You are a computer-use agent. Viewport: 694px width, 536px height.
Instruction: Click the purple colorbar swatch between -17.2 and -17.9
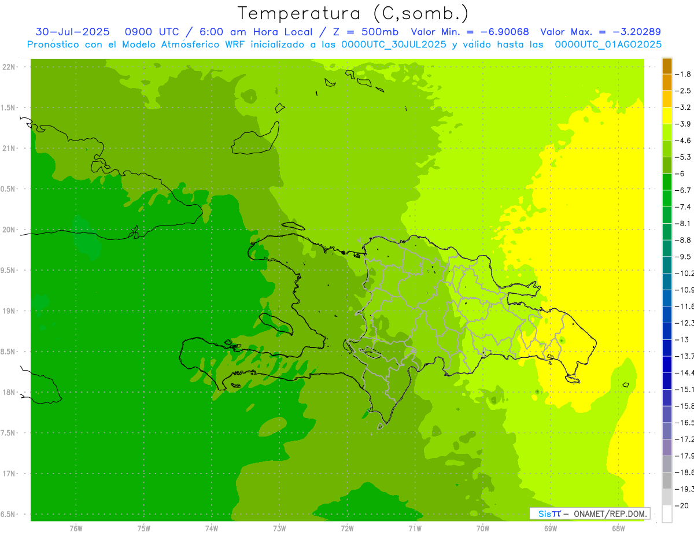coord(667,448)
